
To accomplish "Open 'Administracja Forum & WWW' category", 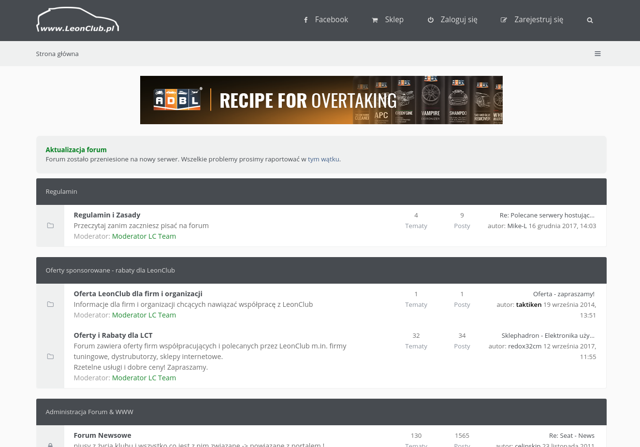I will (89, 412).
